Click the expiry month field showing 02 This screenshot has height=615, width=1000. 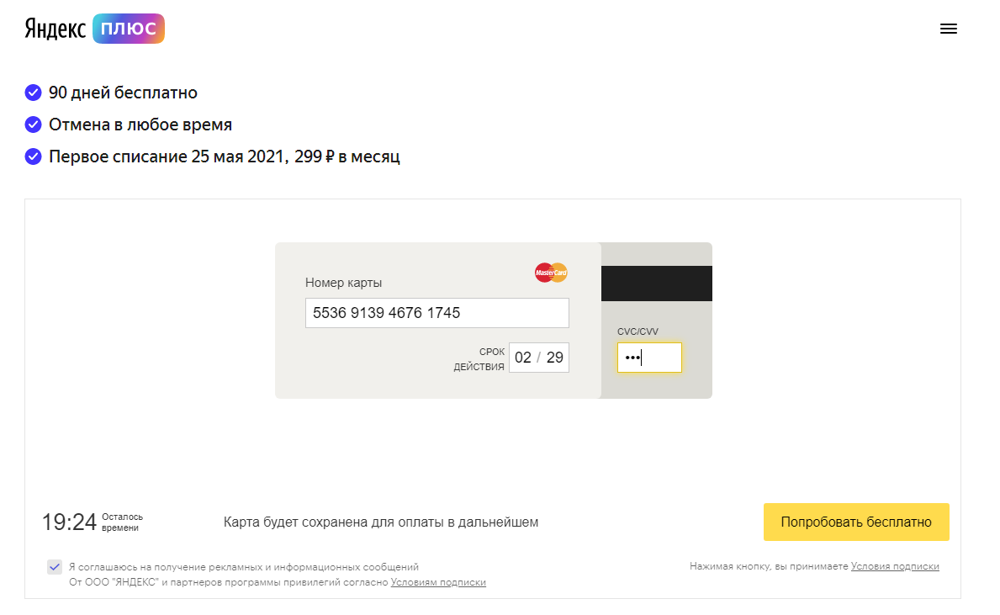[x=523, y=358]
